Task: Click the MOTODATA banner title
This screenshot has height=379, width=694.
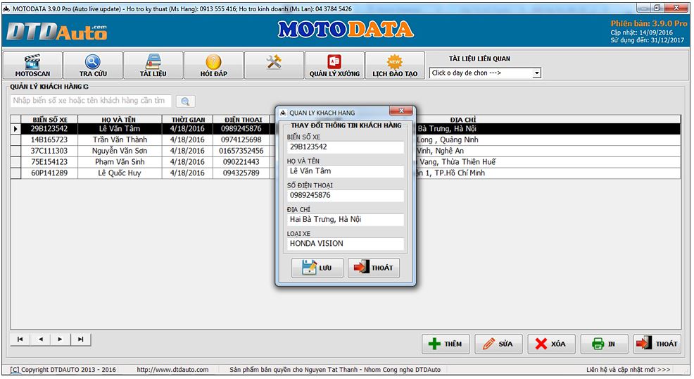Action: coord(345,30)
